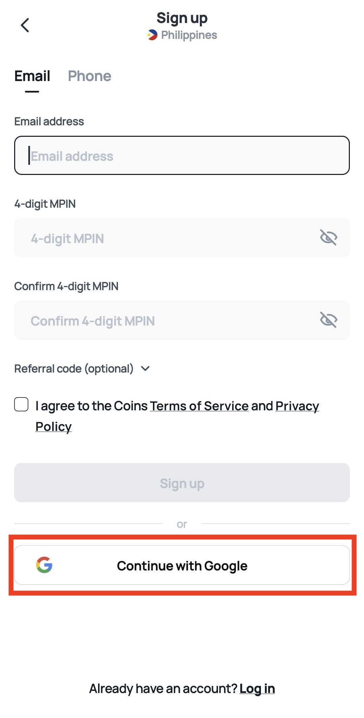This screenshot has height=718, width=364.
Task: Tap the Log in link
Action: click(257, 688)
